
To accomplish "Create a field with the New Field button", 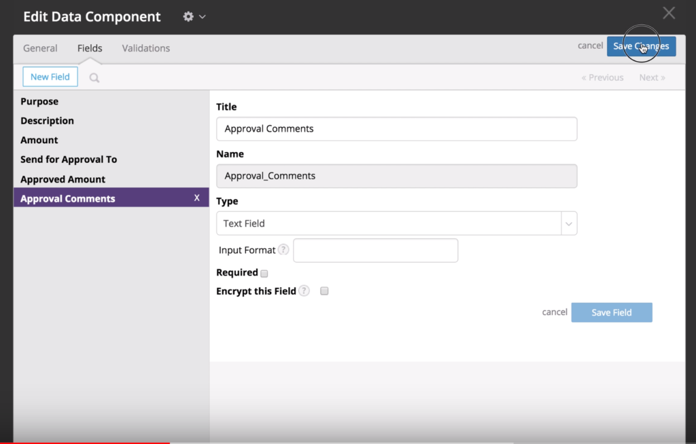I will pos(50,77).
